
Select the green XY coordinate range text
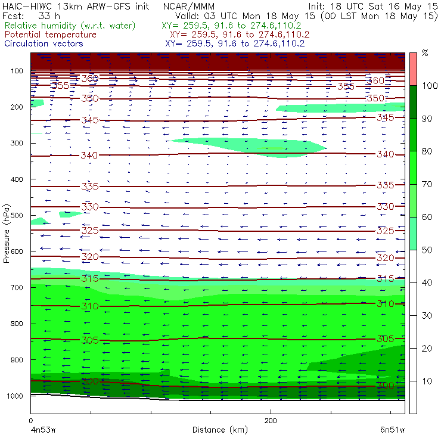pyautogui.click(x=231, y=26)
